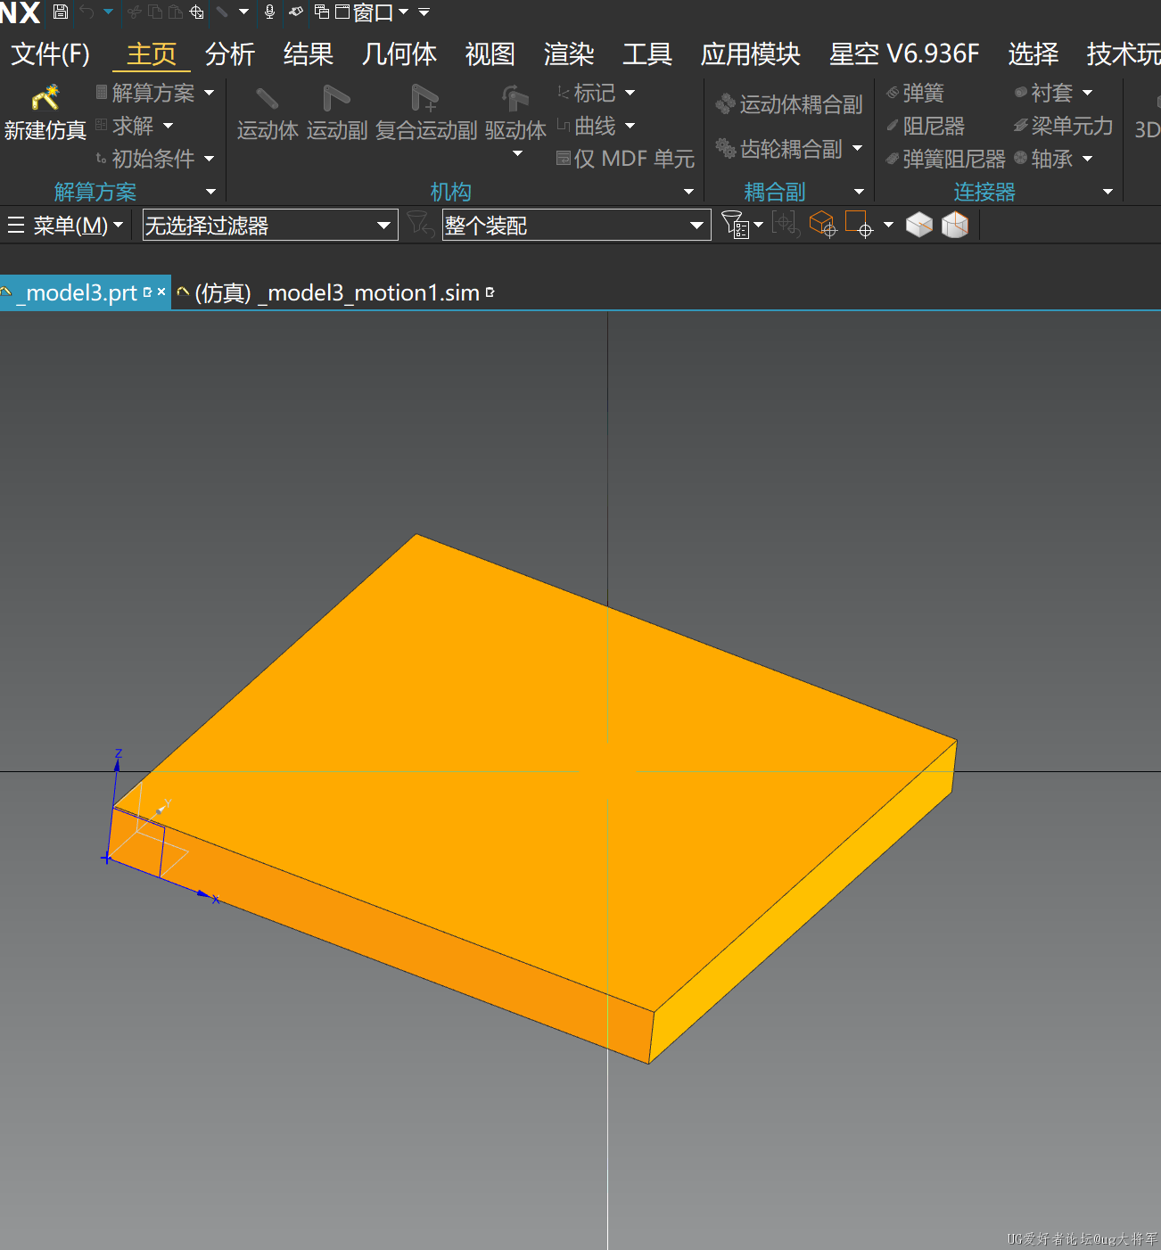Switch to the 视图 ribbon tab

pos(490,54)
